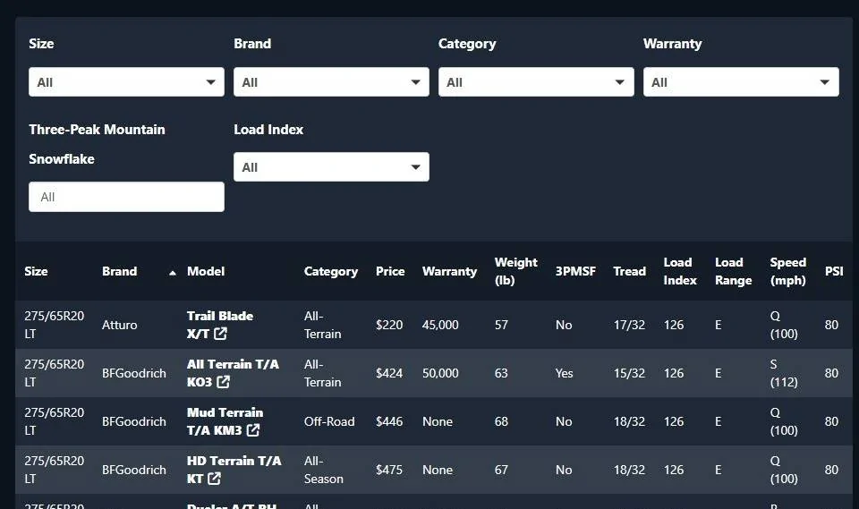The width and height of the screenshot is (859, 509).
Task: Open external link icon for Trail Blade X/T
Action: point(220,333)
